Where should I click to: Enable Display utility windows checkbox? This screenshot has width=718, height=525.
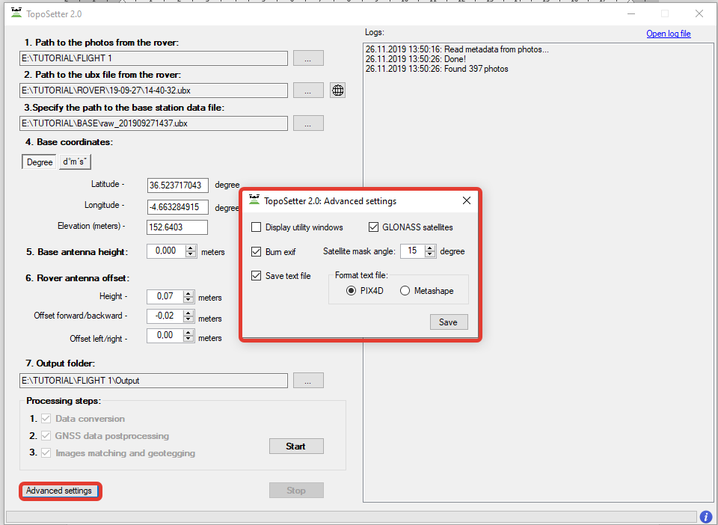click(257, 227)
